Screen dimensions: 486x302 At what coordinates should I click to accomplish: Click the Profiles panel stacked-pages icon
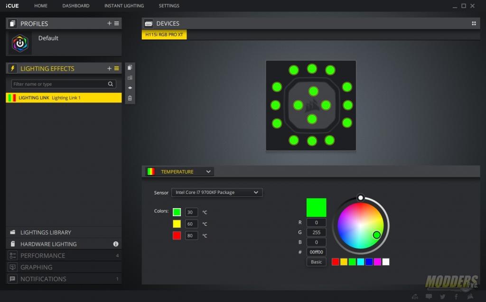(12, 24)
